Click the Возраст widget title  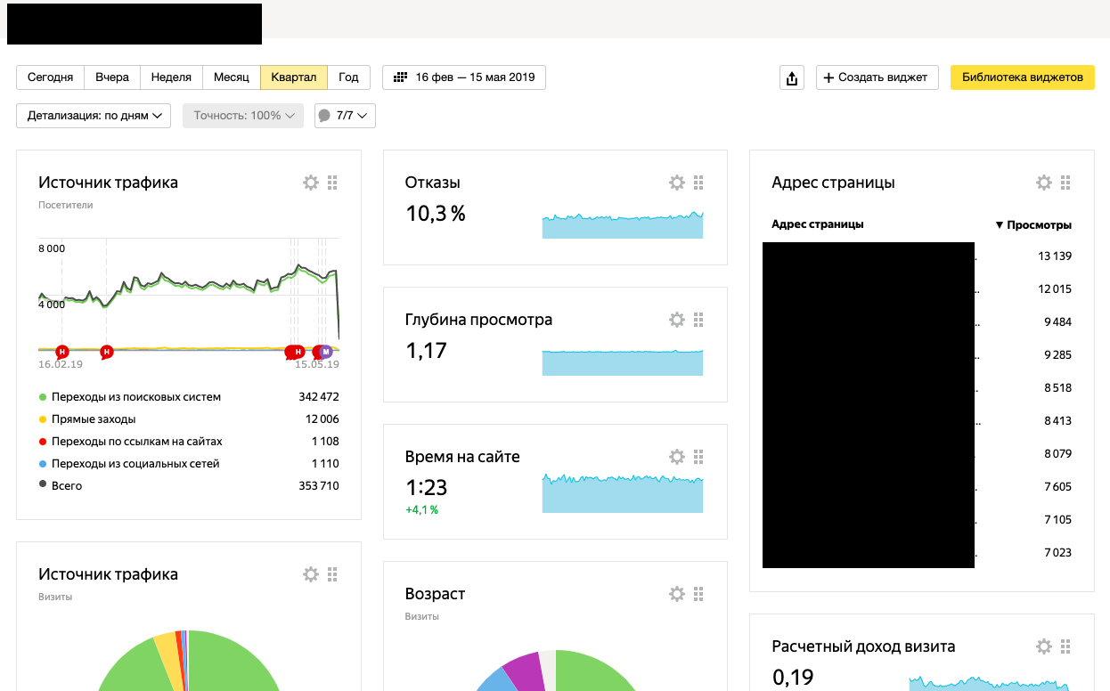[435, 594]
